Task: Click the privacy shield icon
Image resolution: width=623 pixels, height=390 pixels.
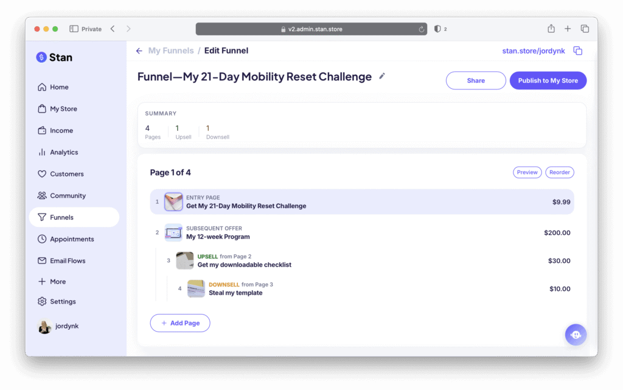Action: [x=437, y=29]
